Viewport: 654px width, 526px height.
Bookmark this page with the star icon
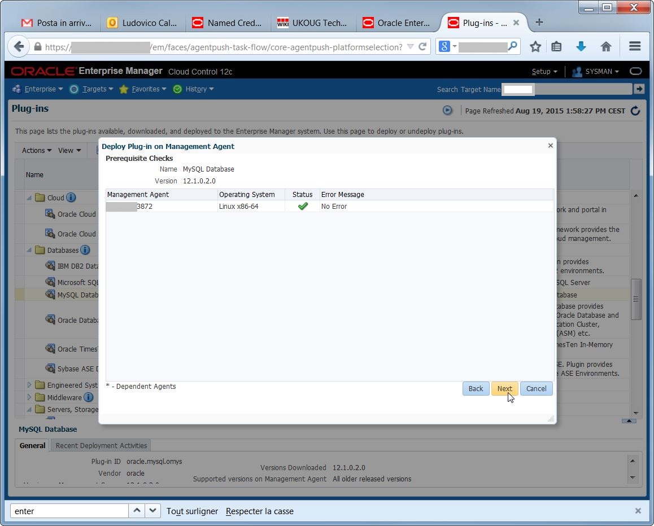pos(535,46)
